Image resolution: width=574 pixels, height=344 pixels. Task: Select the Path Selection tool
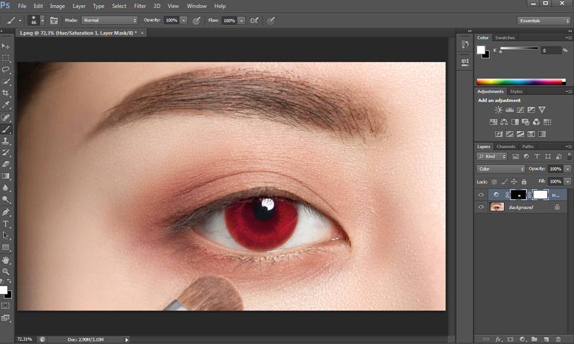(5, 235)
